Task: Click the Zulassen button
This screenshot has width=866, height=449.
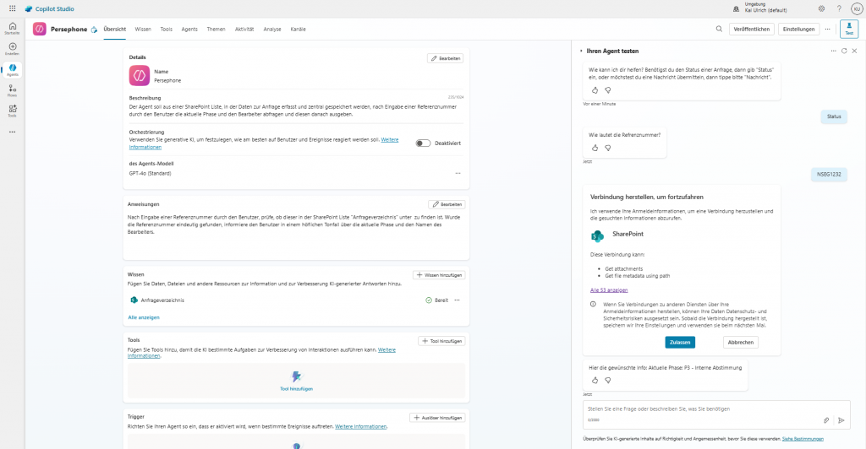Action: [681, 342]
